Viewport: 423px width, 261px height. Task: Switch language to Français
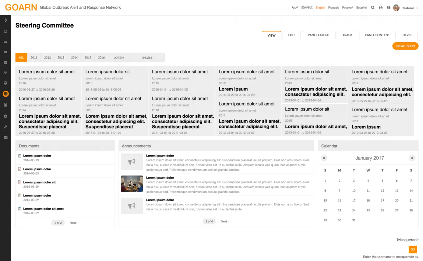pos(333,8)
